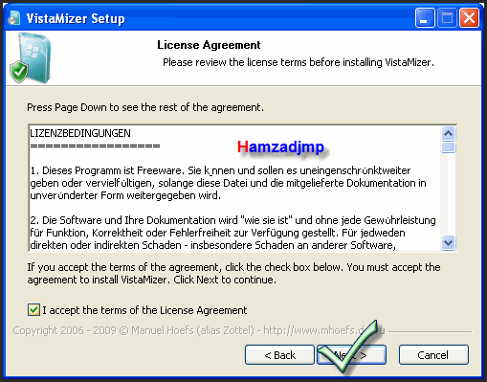Close the VistaMizer Setup window
Image resolution: width=487 pixels, height=382 pixels.
click(x=469, y=18)
